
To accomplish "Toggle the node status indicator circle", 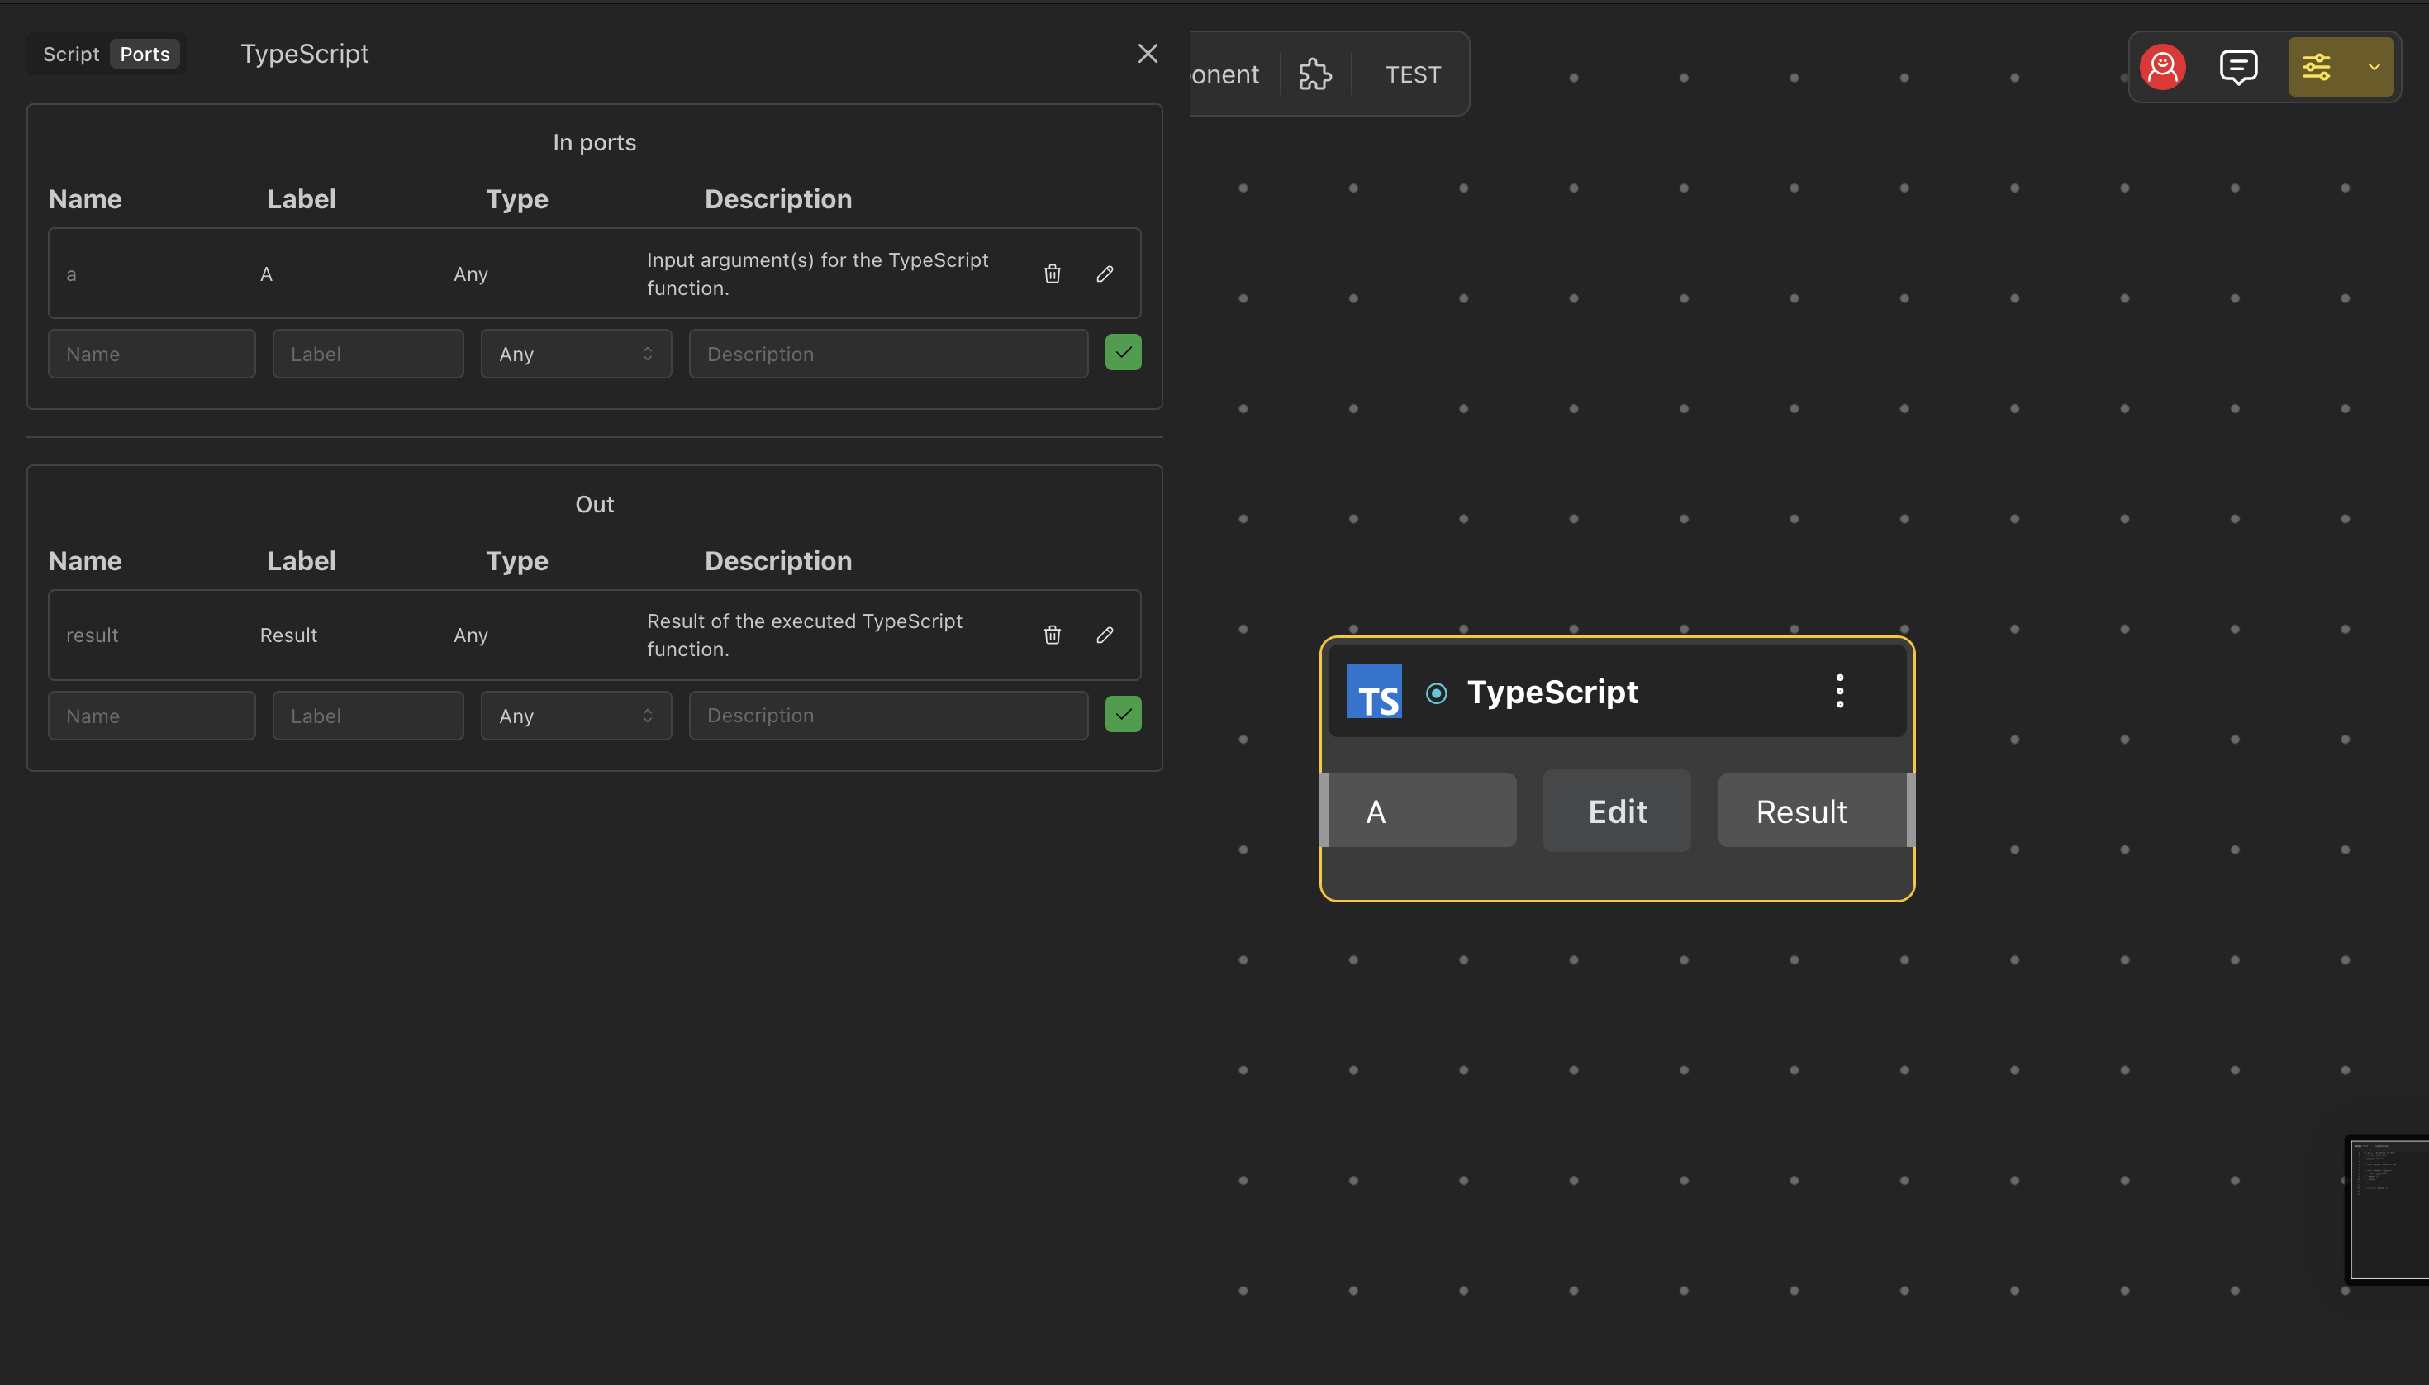I will click(x=1436, y=693).
